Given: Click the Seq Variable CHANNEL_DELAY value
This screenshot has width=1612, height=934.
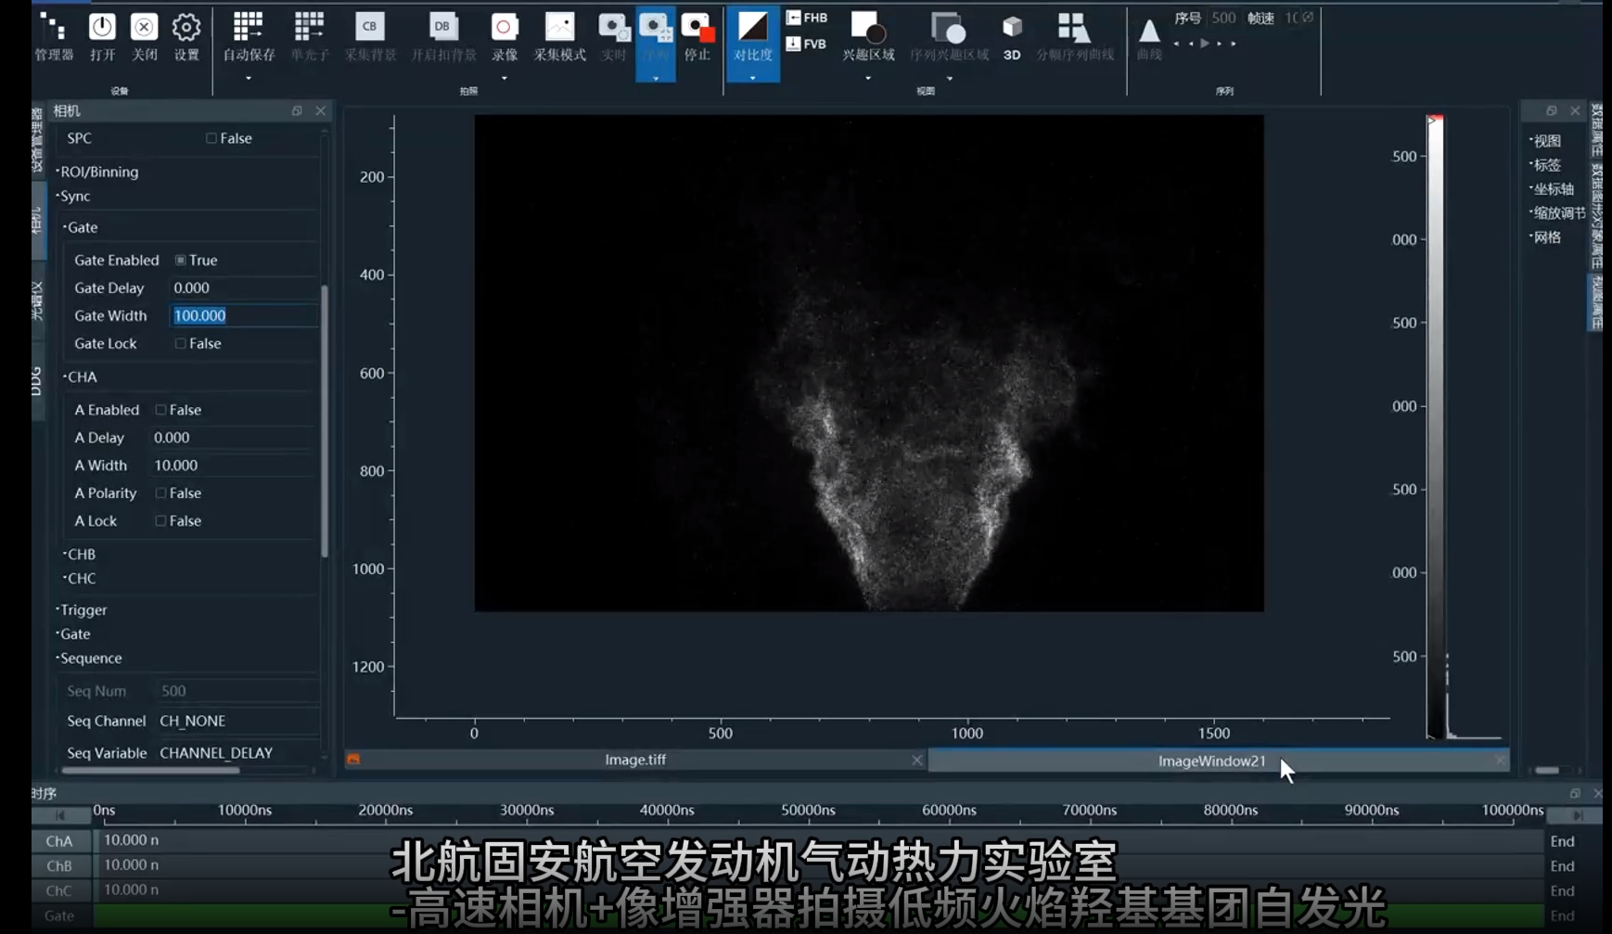Looking at the screenshot, I should (216, 753).
